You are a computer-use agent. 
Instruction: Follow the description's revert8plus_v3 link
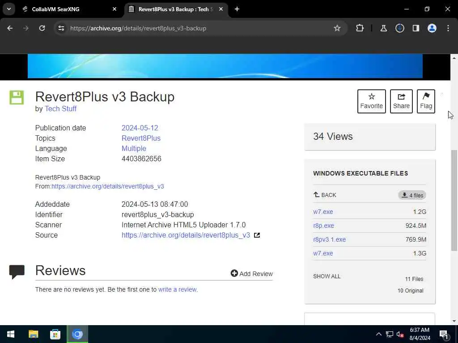107,186
